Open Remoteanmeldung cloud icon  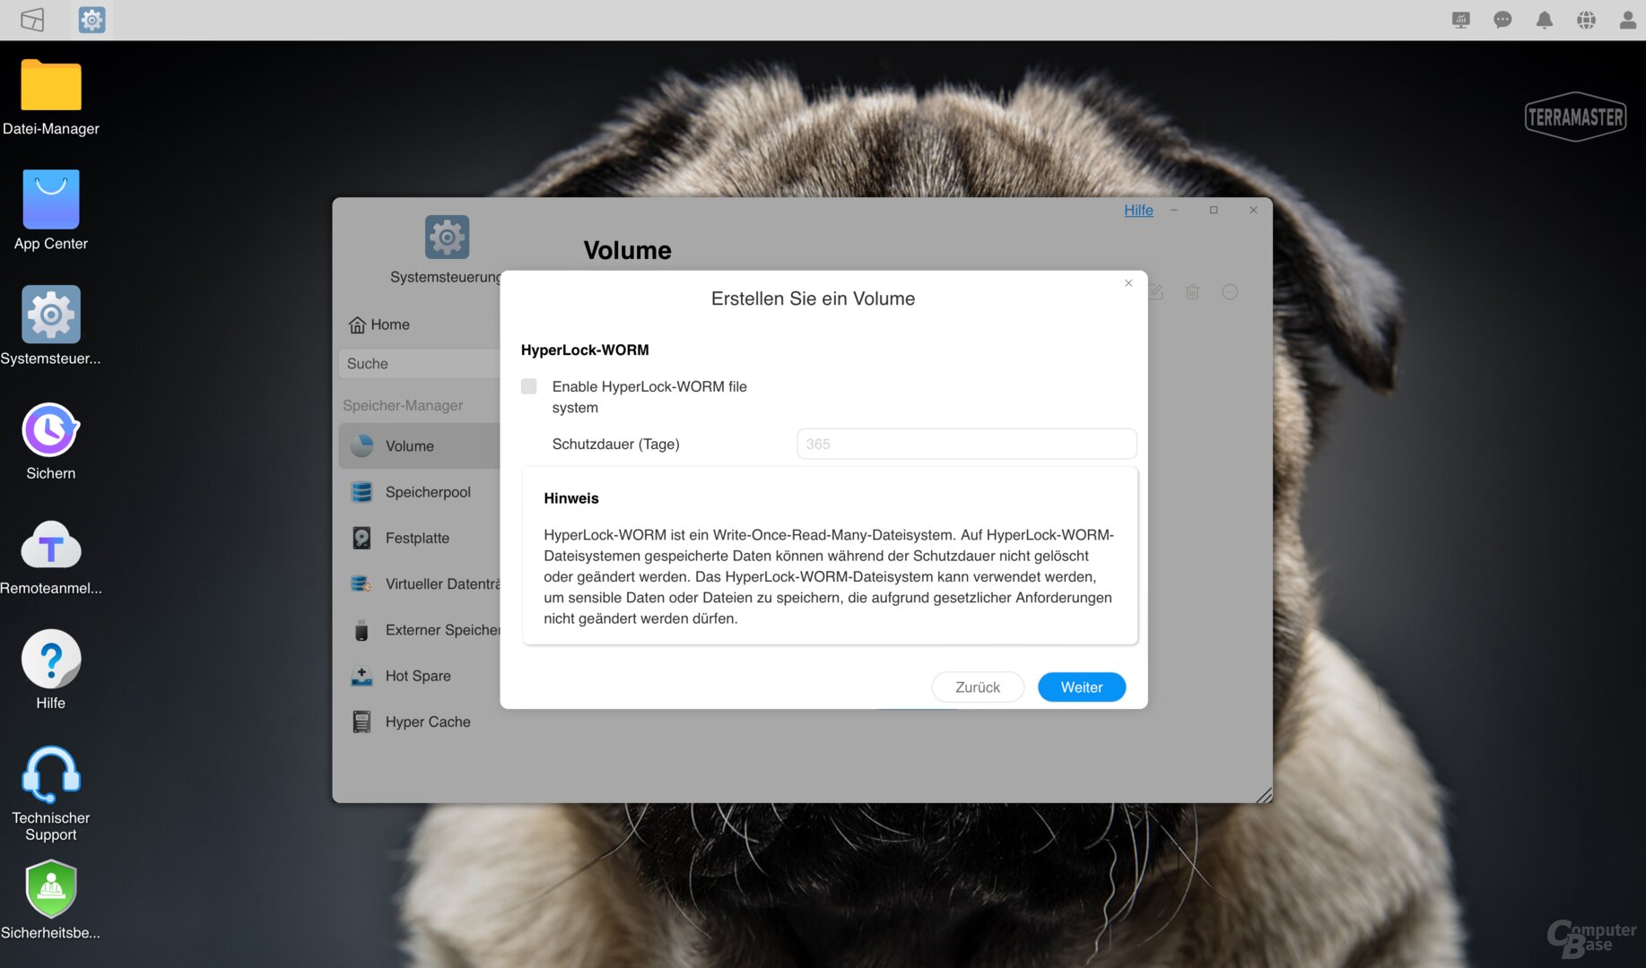point(51,546)
